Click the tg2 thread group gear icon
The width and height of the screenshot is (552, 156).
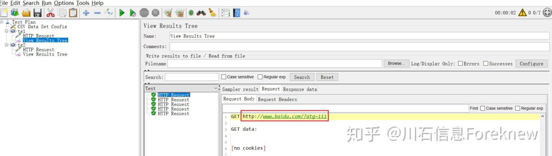[13, 45]
